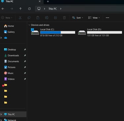This screenshot has height=121, width=124.
Task: Refresh the This PC view
Action: click(29, 9)
